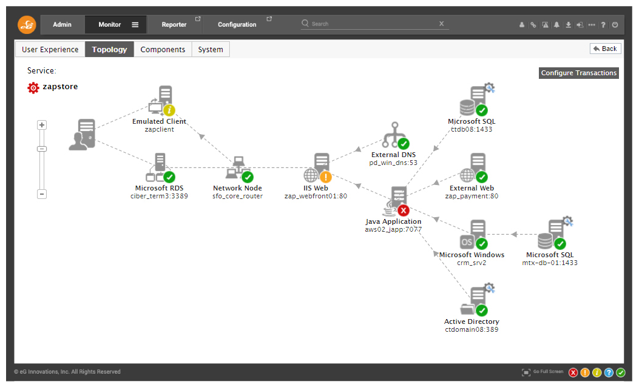Click the critical Java Application node icon

point(396,201)
